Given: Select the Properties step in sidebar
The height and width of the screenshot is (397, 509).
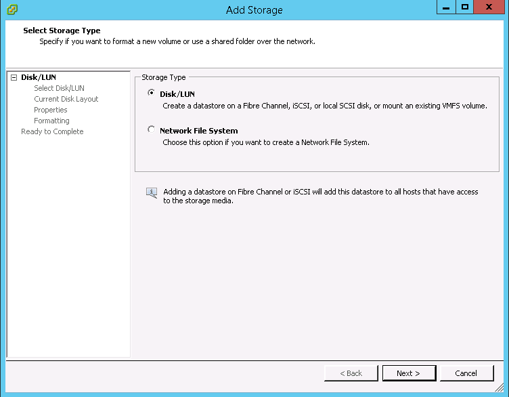Looking at the screenshot, I should tap(51, 110).
